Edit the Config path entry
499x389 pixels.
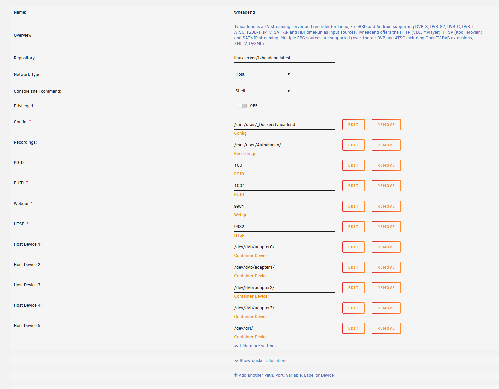[353, 125]
